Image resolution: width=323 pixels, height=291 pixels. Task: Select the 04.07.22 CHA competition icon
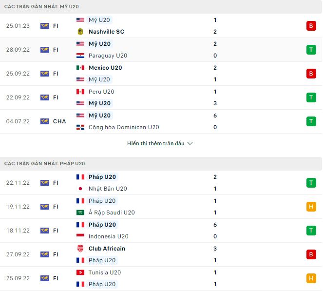click(45, 121)
